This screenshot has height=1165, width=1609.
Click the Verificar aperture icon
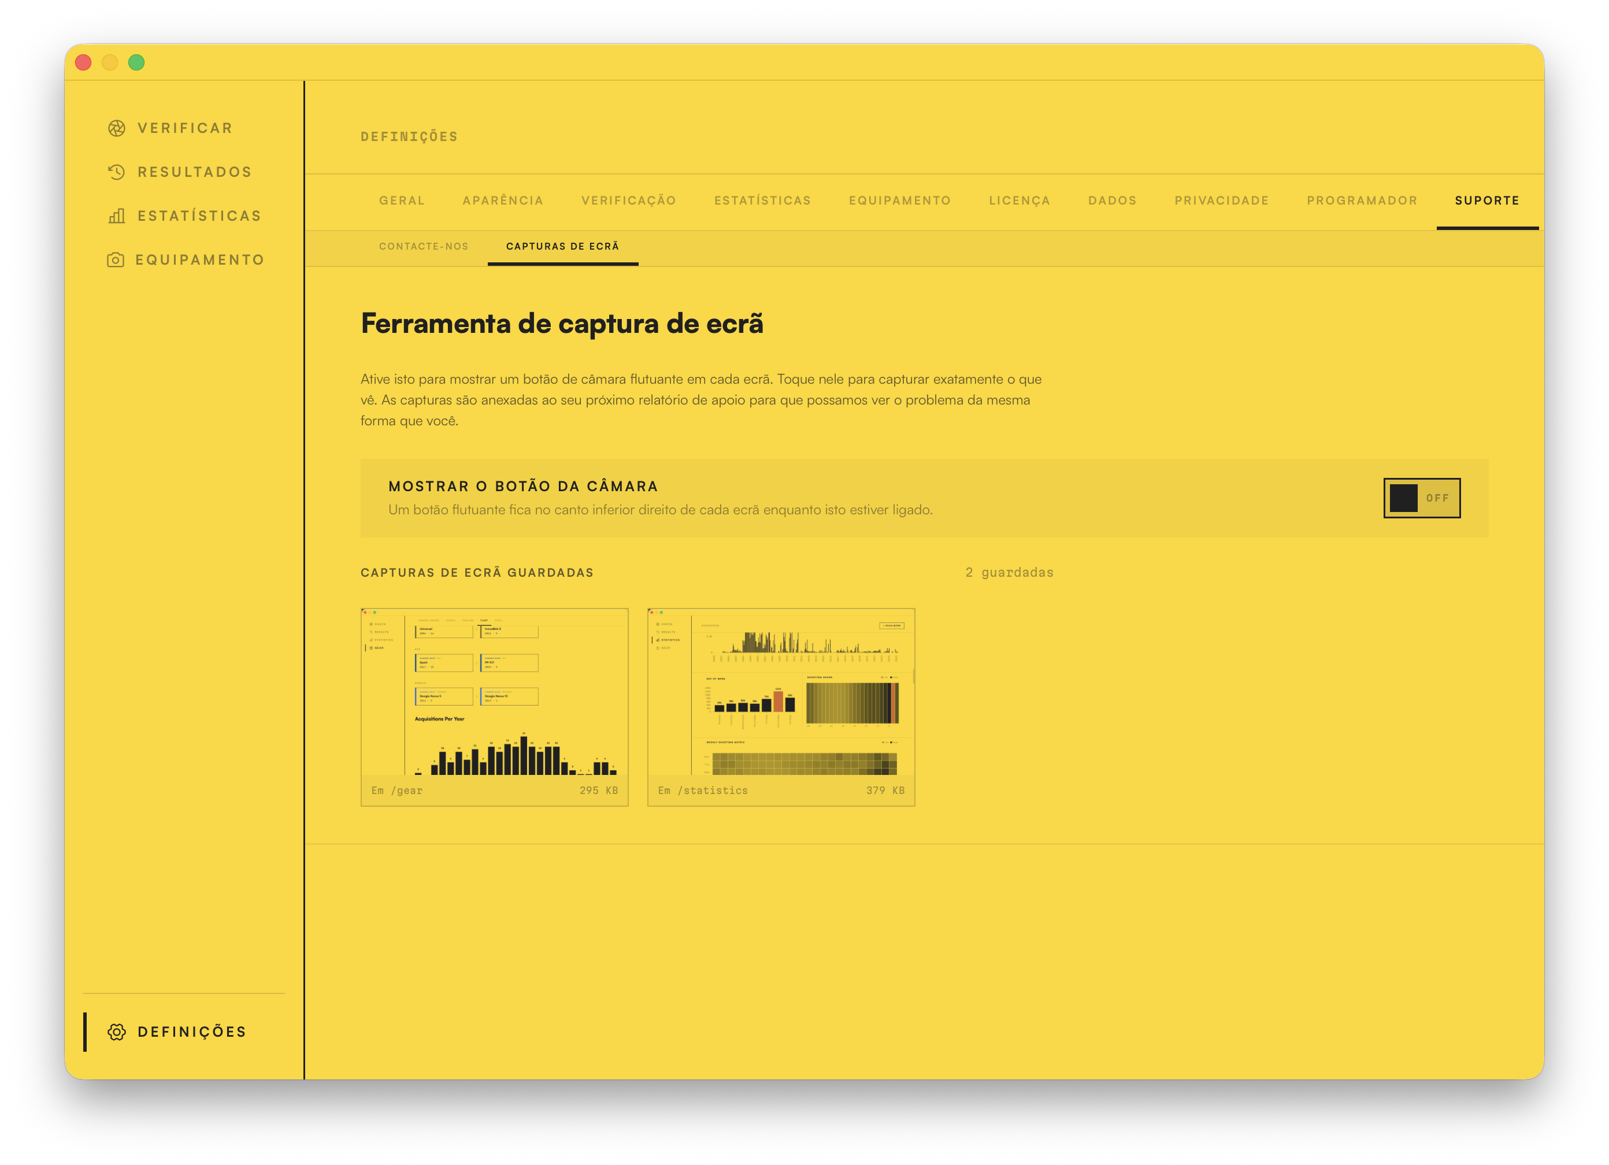coord(116,128)
